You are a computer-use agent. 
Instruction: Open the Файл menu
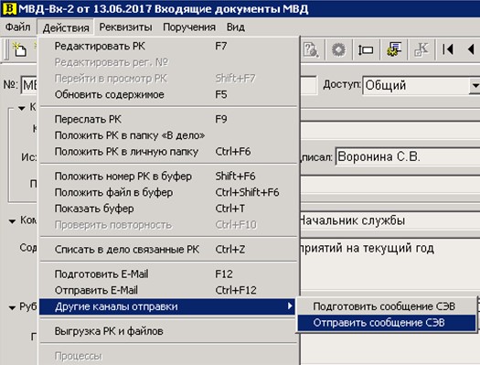(x=17, y=27)
